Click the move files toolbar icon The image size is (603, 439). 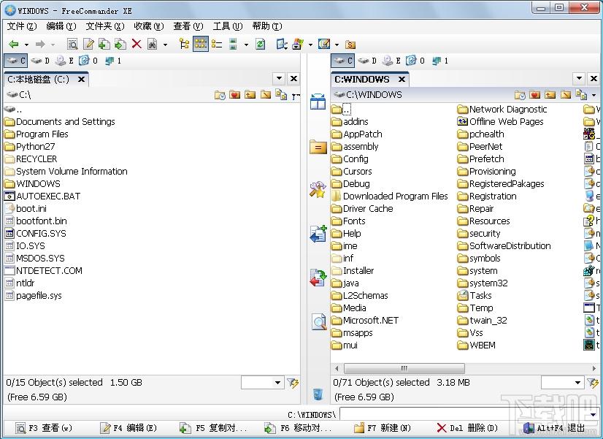click(120, 45)
